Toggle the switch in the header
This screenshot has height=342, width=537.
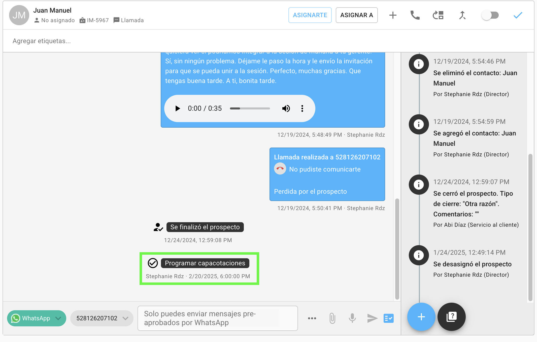[490, 15]
